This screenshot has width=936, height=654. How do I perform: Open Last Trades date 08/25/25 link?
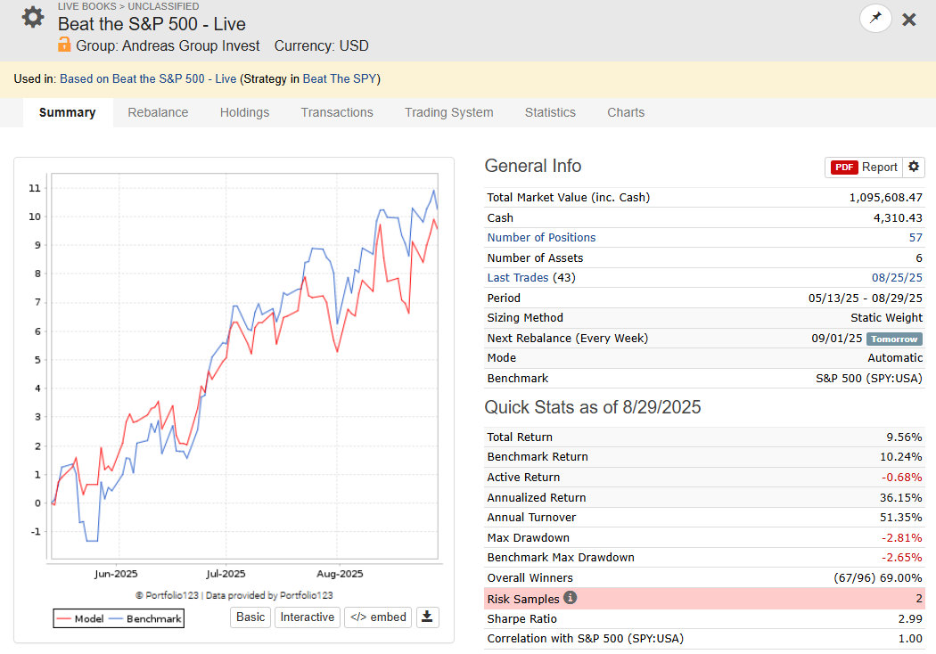point(897,277)
